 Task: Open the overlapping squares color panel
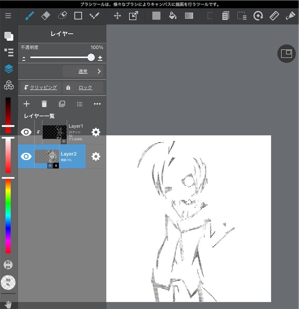[x=9, y=36]
